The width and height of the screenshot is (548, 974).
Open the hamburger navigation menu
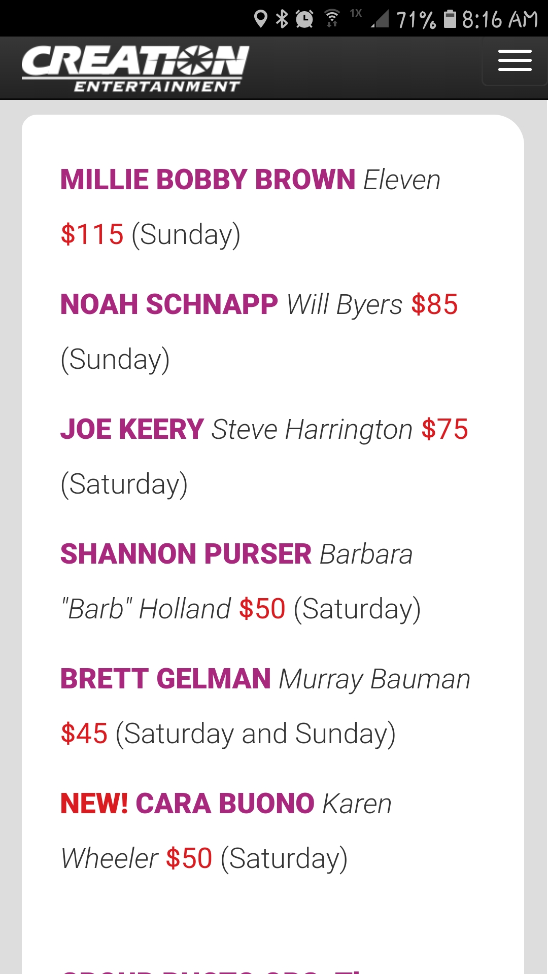click(x=515, y=61)
